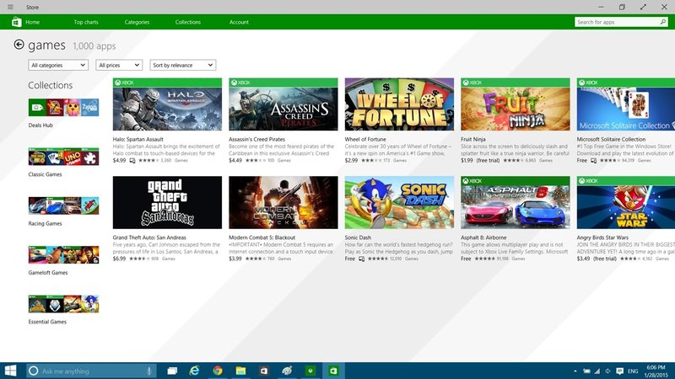The image size is (675, 379).
Task: Click the ENG language indicator in the tray
Action: (x=633, y=371)
